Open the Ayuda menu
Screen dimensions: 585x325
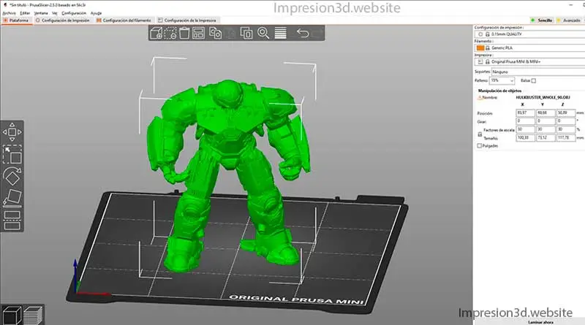96,13
